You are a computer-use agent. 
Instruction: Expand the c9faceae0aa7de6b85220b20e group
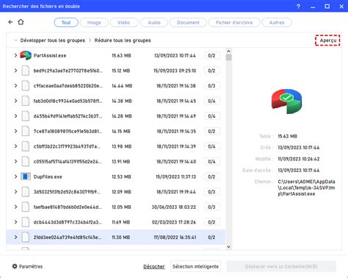(15, 86)
